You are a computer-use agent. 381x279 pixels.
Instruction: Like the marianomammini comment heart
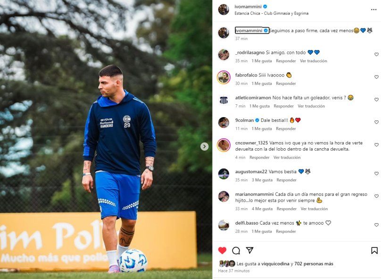pyautogui.click(x=376, y=196)
